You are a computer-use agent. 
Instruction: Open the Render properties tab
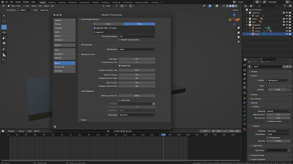(245, 70)
